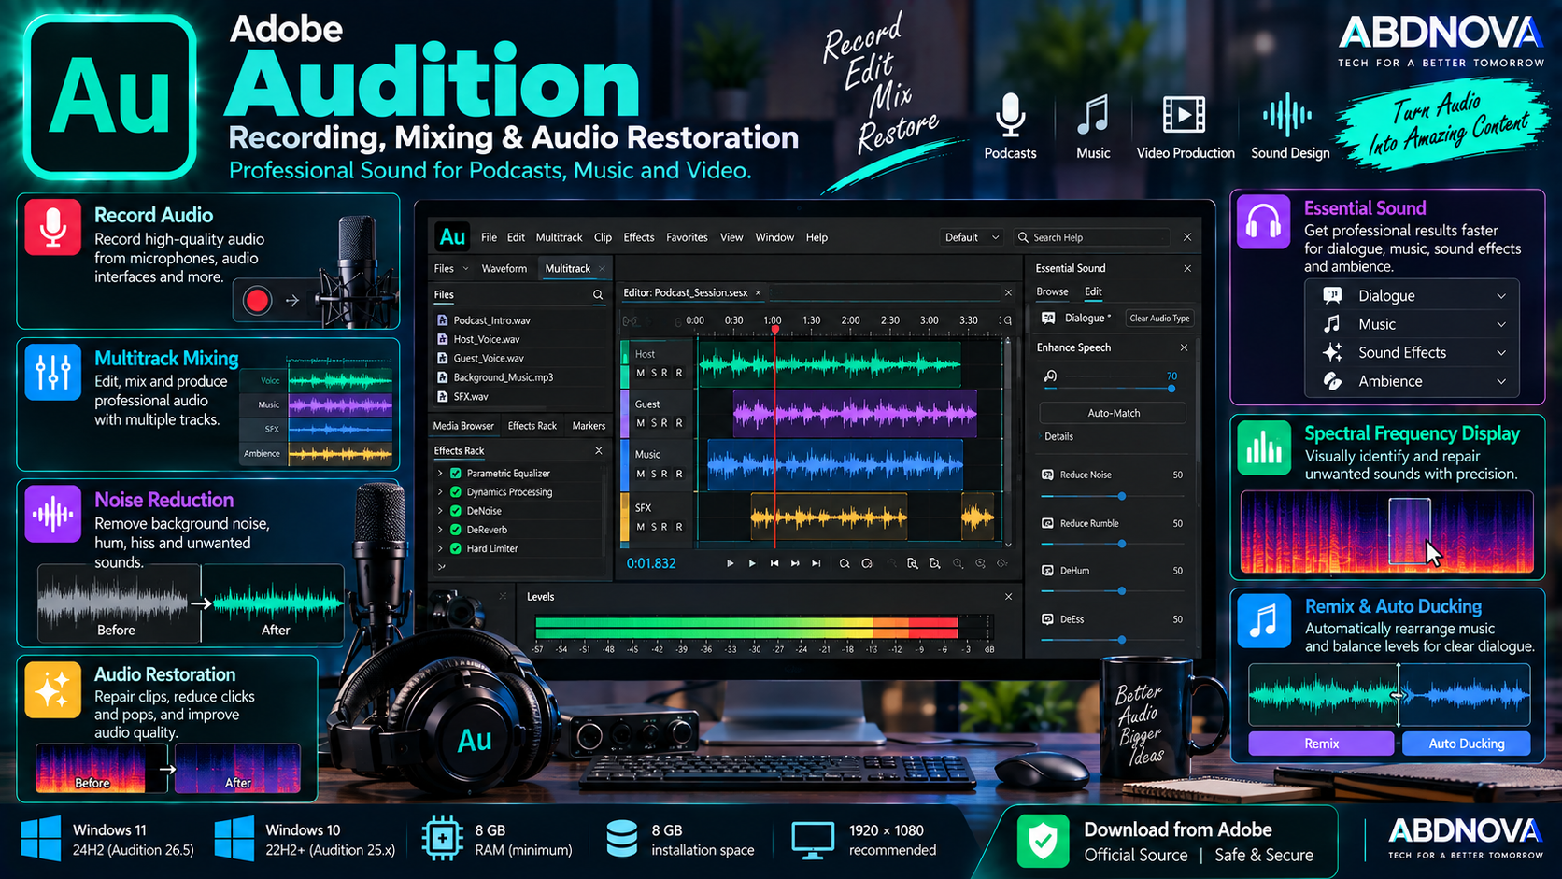The image size is (1562, 879).
Task: Mute the Host track with M
Action: point(640,373)
